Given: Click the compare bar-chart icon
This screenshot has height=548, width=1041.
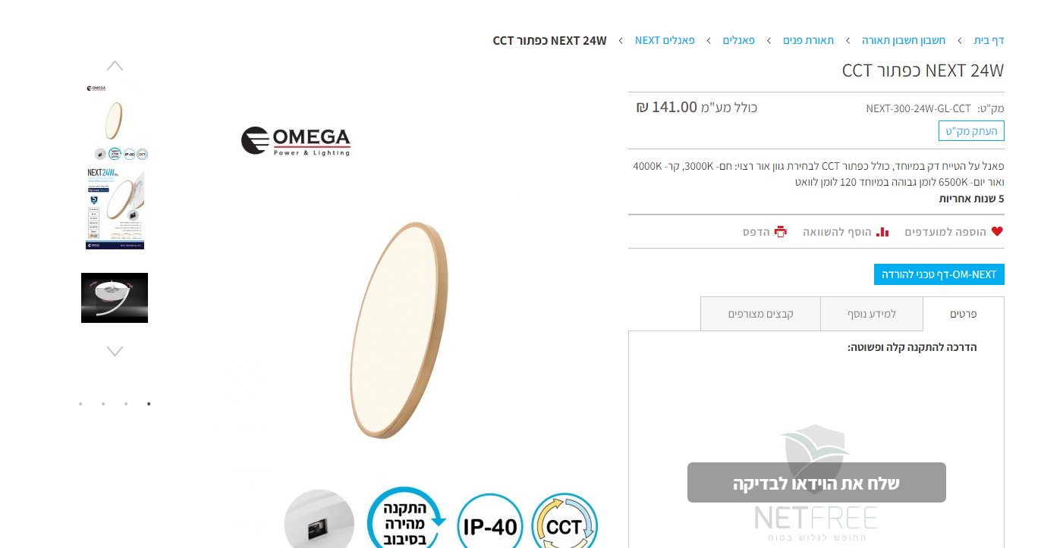Looking at the screenshot, I should pyautogui.click(x=882, y=232).
